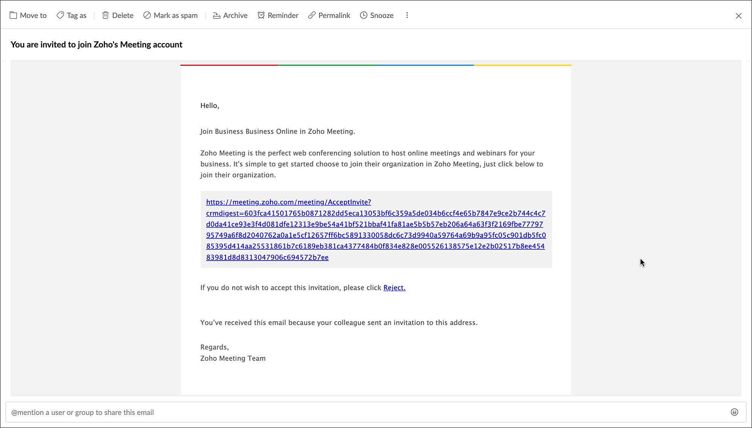This screenshot has height=428, width=752.
Task: Select the Delete toolbar label
Action: (x=123, y=15)
